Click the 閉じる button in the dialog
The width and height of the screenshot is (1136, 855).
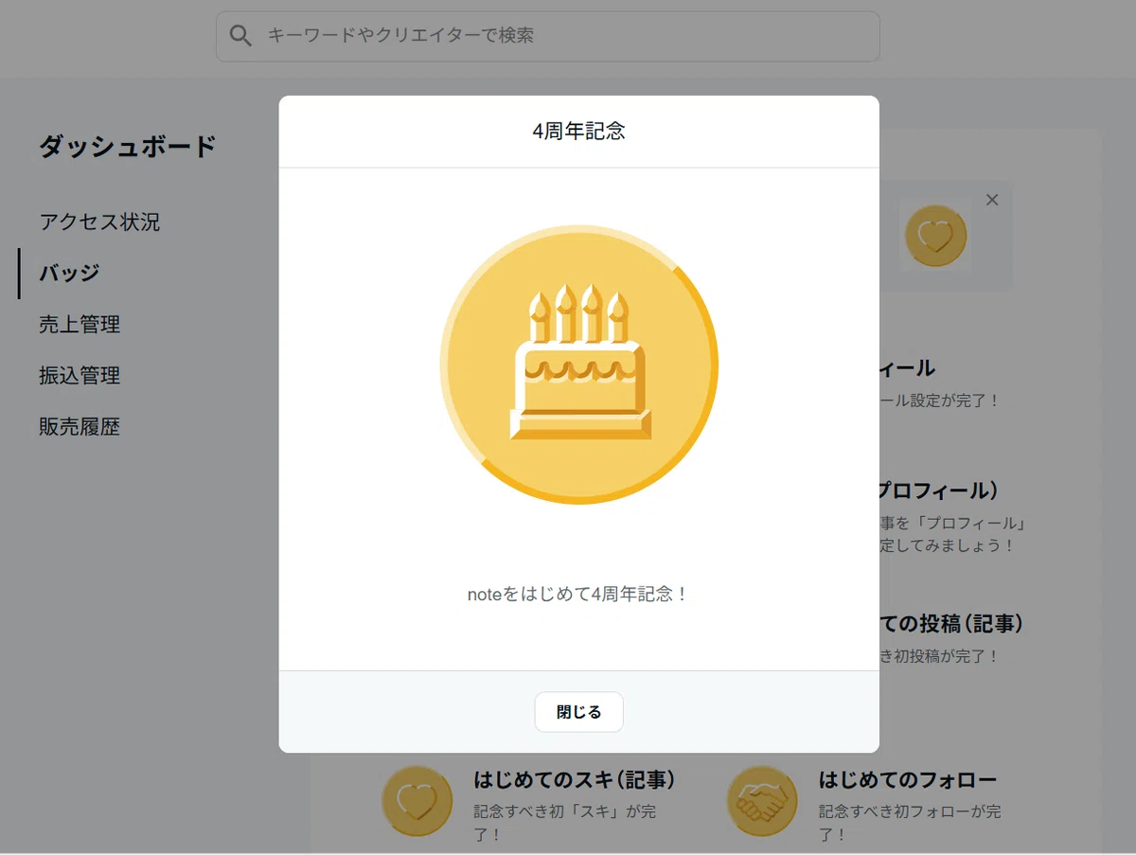578,712
